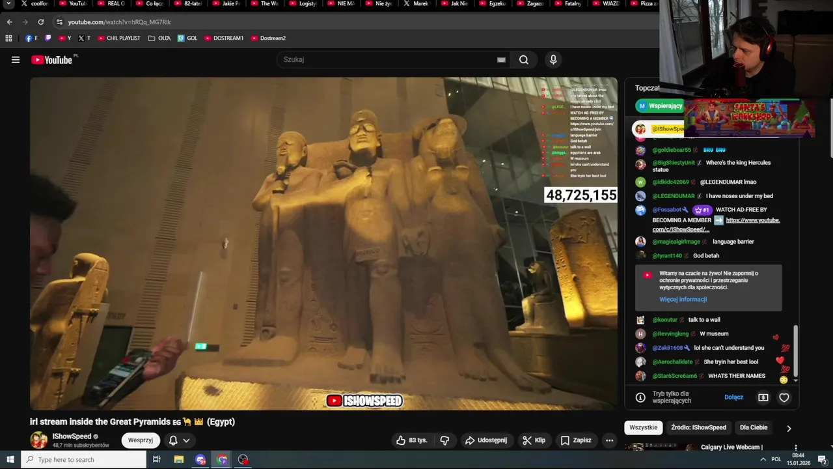The width and height of the screenshot is (833, 469).
Task: Open Task View on the taskbar
Action: click(x=157, y=460)
